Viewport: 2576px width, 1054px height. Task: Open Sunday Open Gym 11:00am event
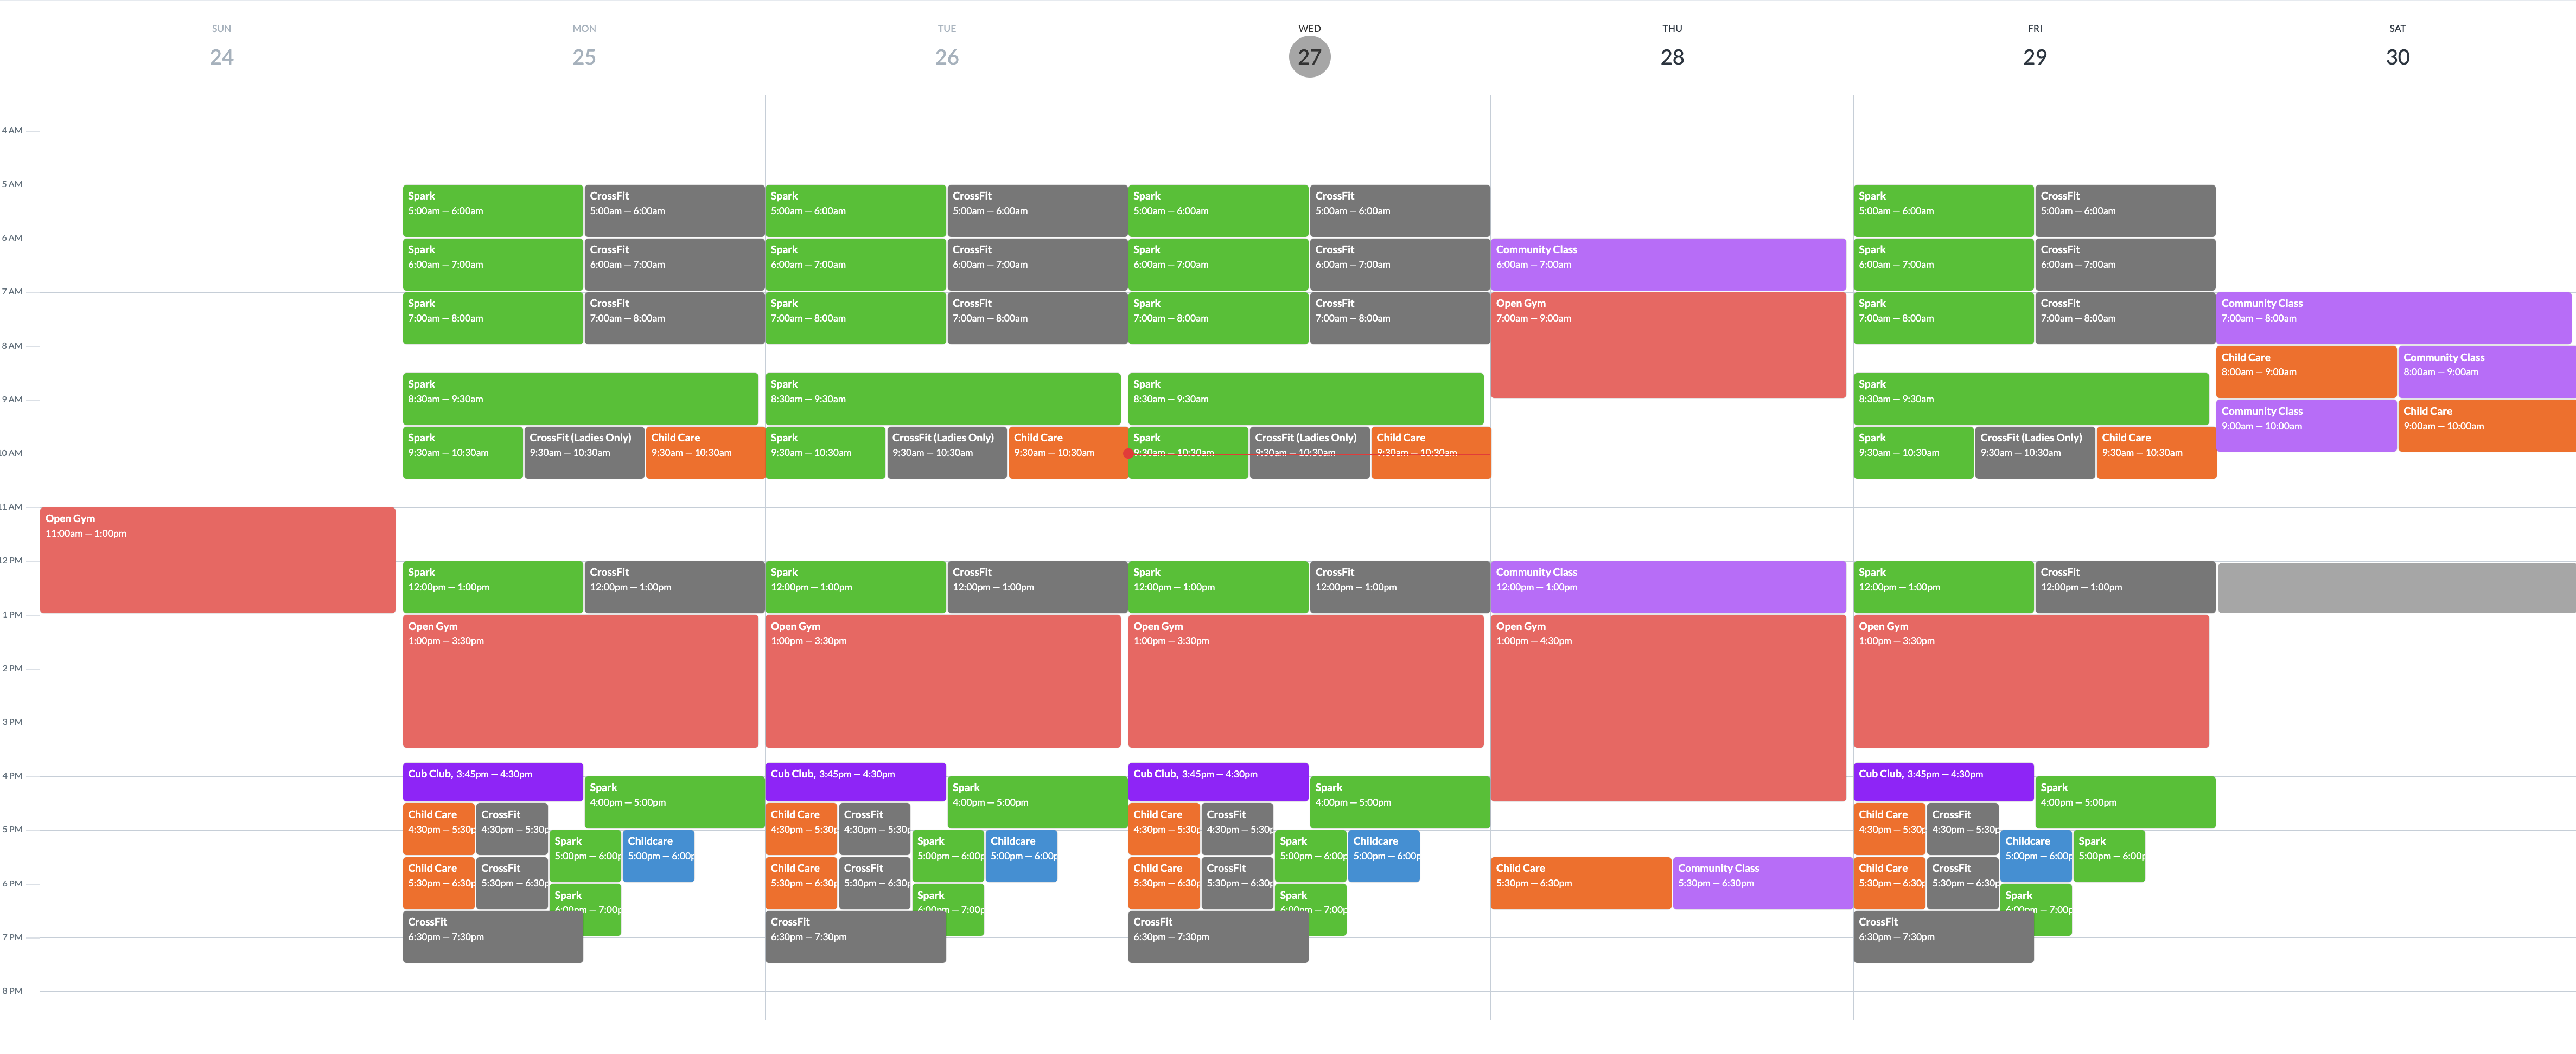[217, 560]
